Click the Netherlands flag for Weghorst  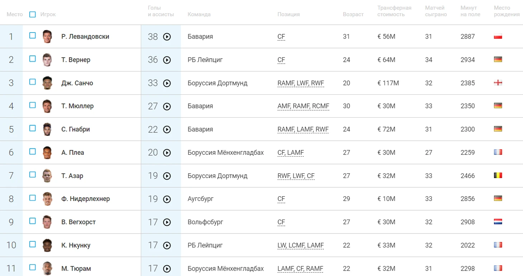coord(498,222)
